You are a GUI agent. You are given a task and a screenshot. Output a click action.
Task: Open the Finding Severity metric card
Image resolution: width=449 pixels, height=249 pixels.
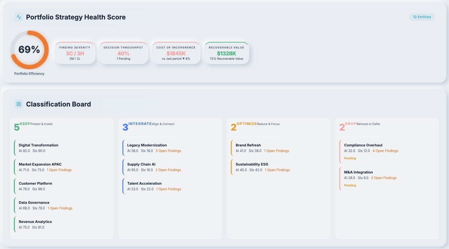click(x=75, y=53)
